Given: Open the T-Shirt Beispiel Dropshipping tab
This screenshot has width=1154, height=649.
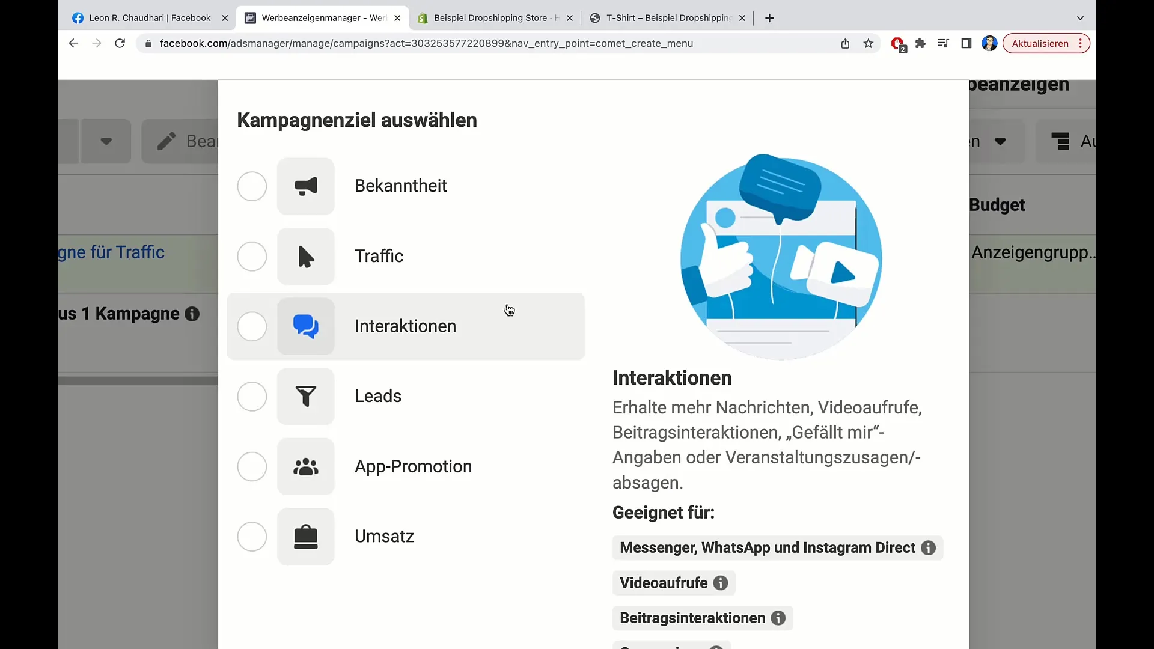Looking at the screenshot, I should click(x=666, y=17).
